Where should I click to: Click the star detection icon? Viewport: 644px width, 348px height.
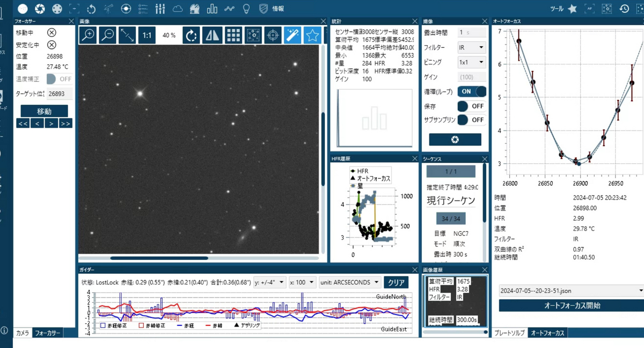point(312,35)
